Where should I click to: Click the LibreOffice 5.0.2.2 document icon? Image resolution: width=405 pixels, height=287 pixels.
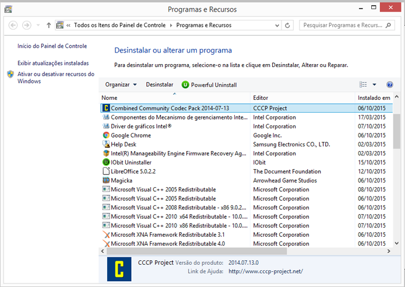coord(106,171)
